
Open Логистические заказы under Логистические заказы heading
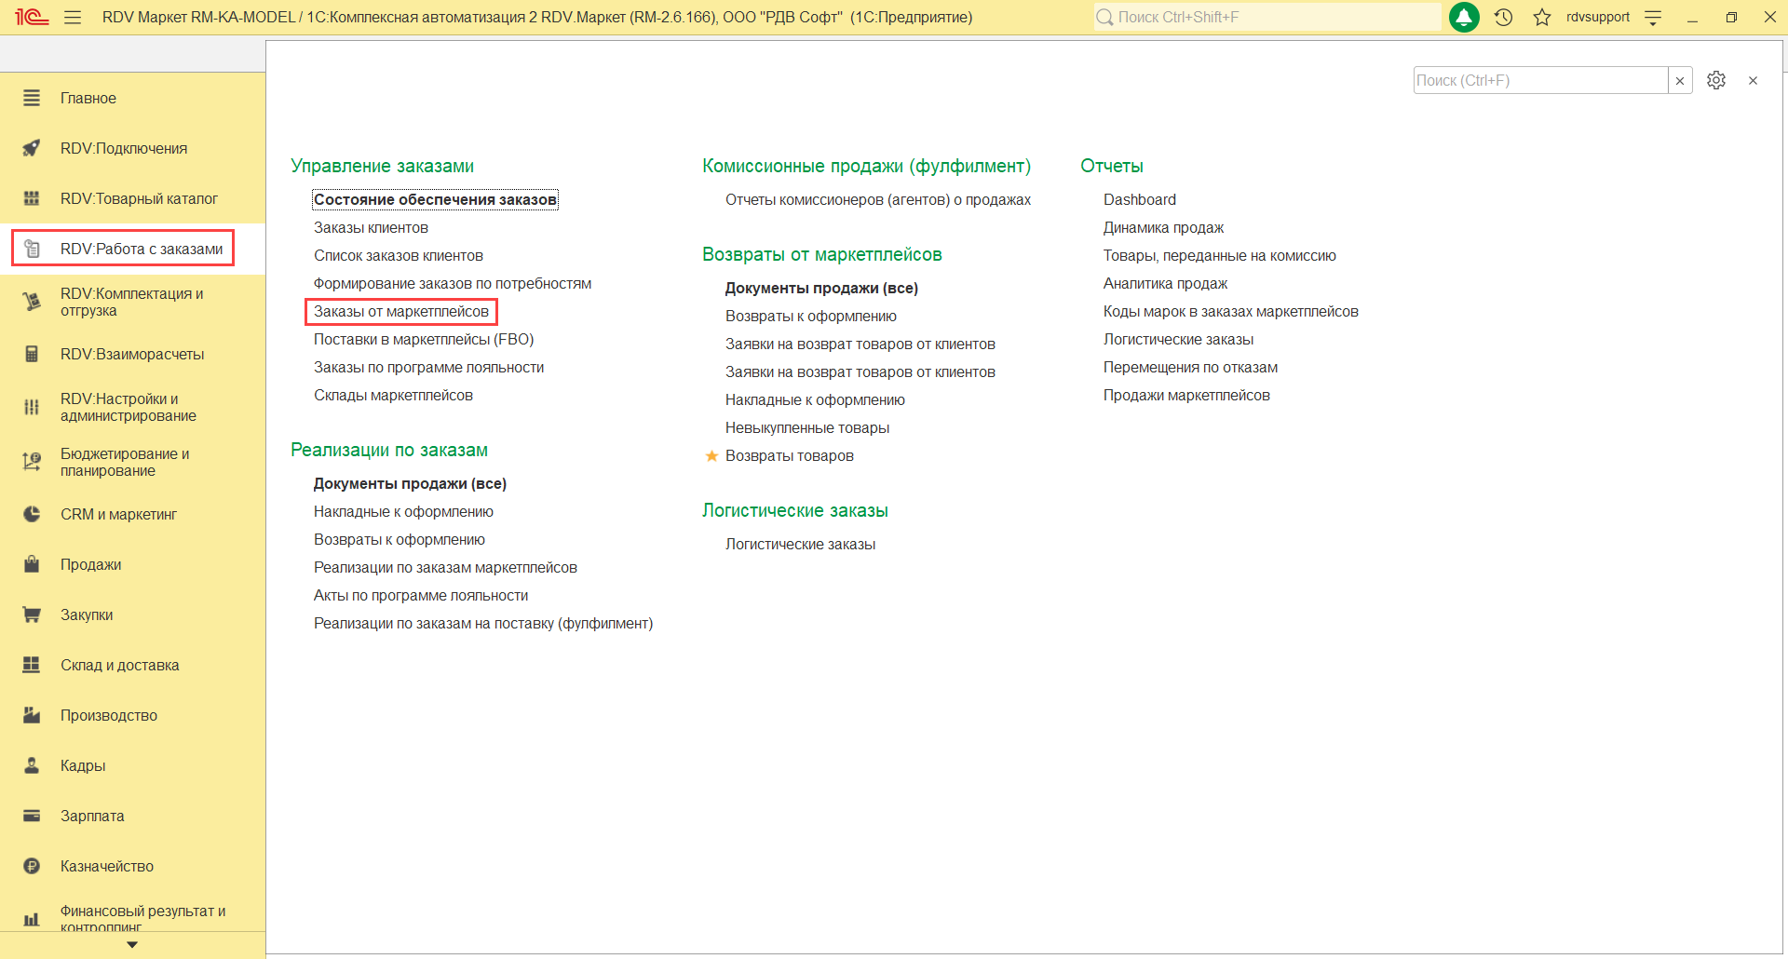800,544
